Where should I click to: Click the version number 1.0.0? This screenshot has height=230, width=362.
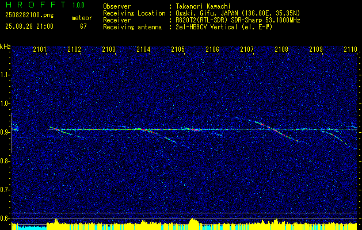78,5
